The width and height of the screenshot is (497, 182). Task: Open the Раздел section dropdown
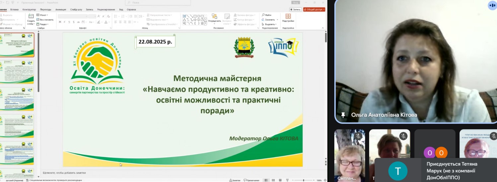(42, 24)
